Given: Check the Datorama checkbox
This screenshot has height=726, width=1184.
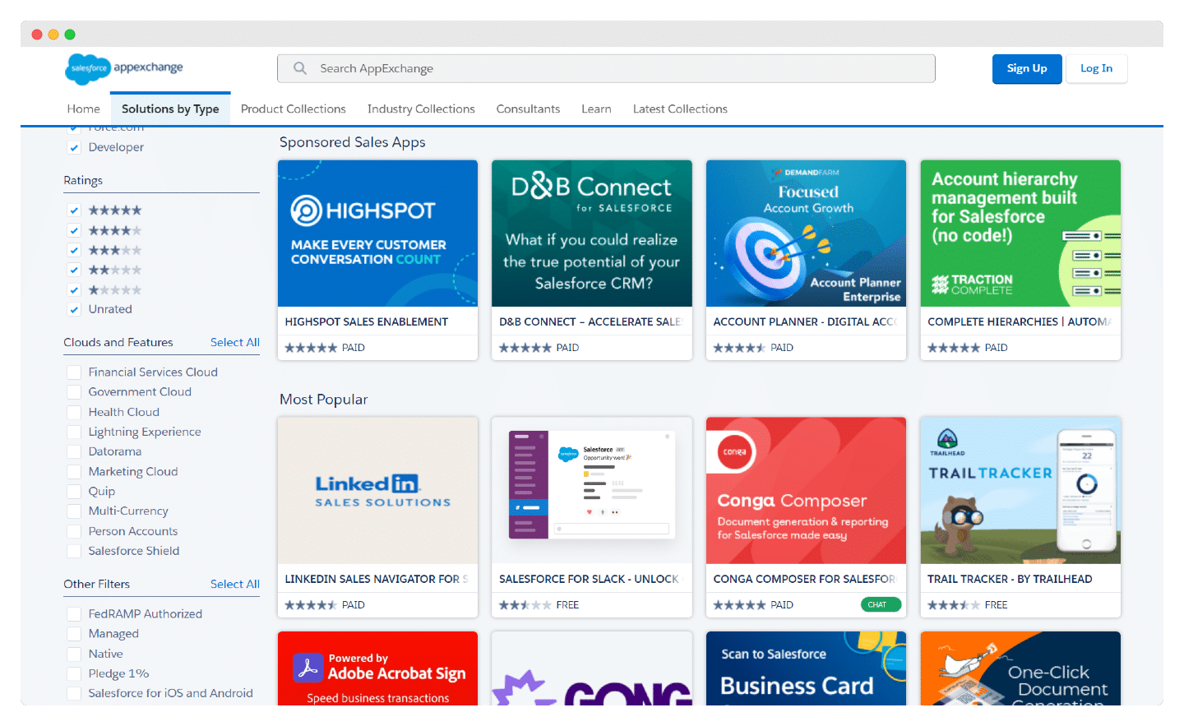Looking at the screenshot, I should [74, 451].
